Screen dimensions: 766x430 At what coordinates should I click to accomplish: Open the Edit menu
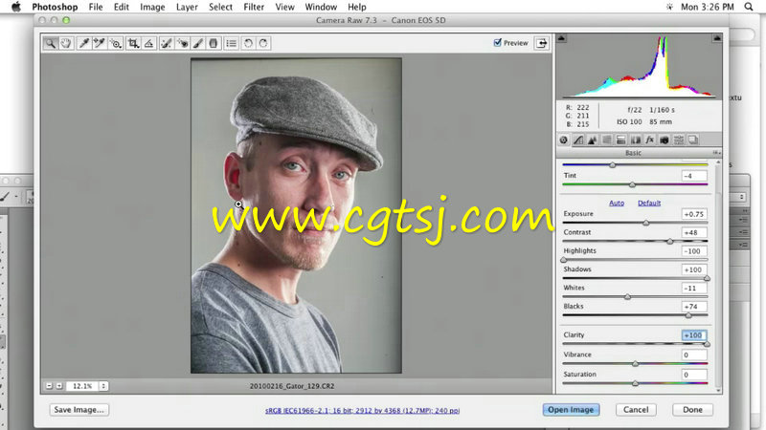(122, 7)
